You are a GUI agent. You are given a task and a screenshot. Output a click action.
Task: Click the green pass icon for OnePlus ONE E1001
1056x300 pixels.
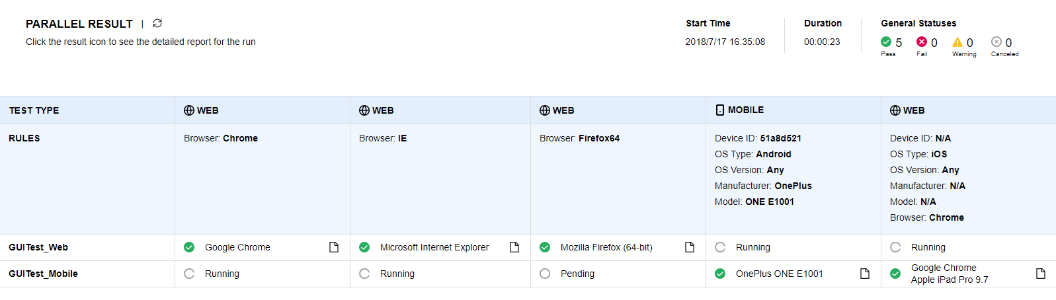point(720,274)
